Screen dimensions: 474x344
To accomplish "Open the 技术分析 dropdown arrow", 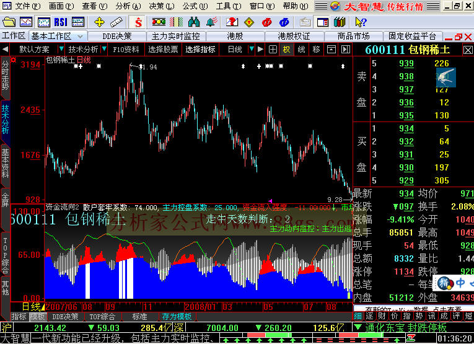I will pos(104,49).
